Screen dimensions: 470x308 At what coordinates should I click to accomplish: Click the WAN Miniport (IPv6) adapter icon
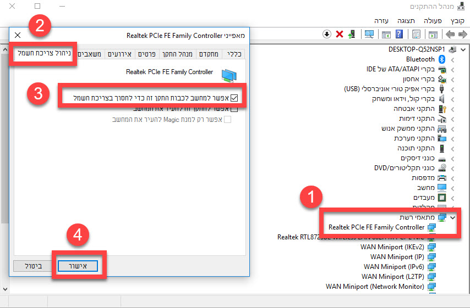[431, 267]
